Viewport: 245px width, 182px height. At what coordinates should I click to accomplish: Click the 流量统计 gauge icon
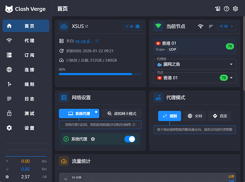coord(64,161)
